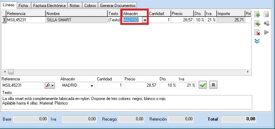Select the Líneas tab
The image size is (275, 129).
[x=9, y=5]
